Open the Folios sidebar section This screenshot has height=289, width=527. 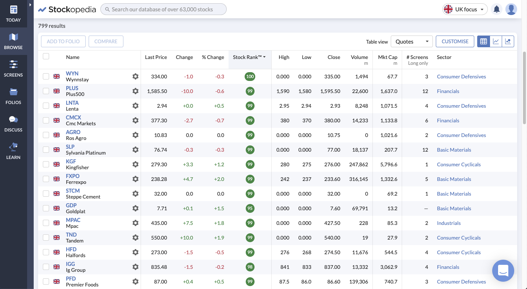pyautogui.click(x=14, y=96)
